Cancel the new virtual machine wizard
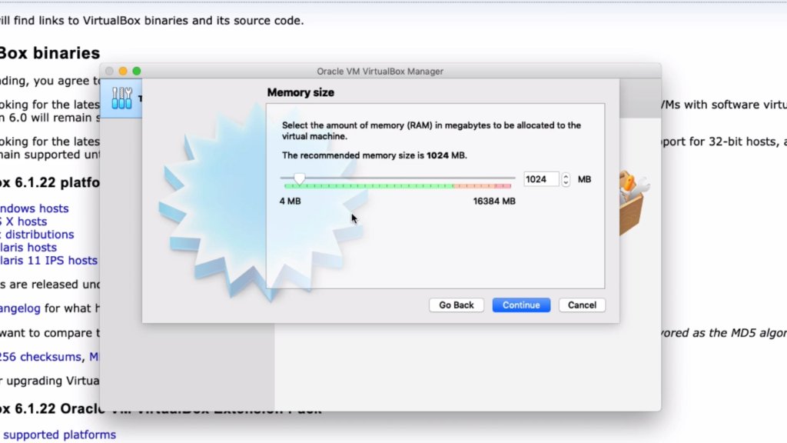 click(582, 305)
